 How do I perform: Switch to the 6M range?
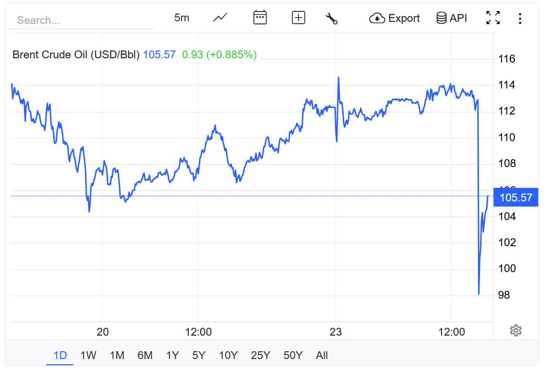[x=145, y=355]
